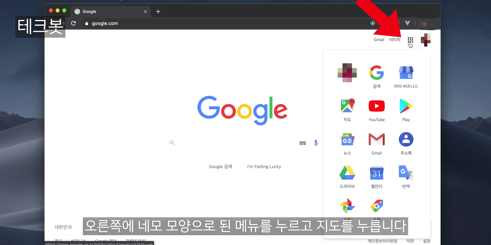Click the 대한민국 footer text
The width and height of the screenshot is (491, 245).
[63, 227]
